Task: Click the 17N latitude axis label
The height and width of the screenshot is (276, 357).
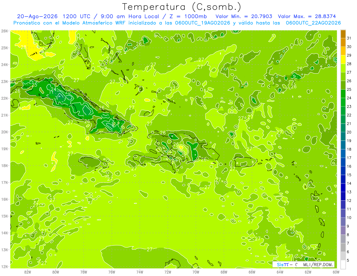Action: [4, 182]
